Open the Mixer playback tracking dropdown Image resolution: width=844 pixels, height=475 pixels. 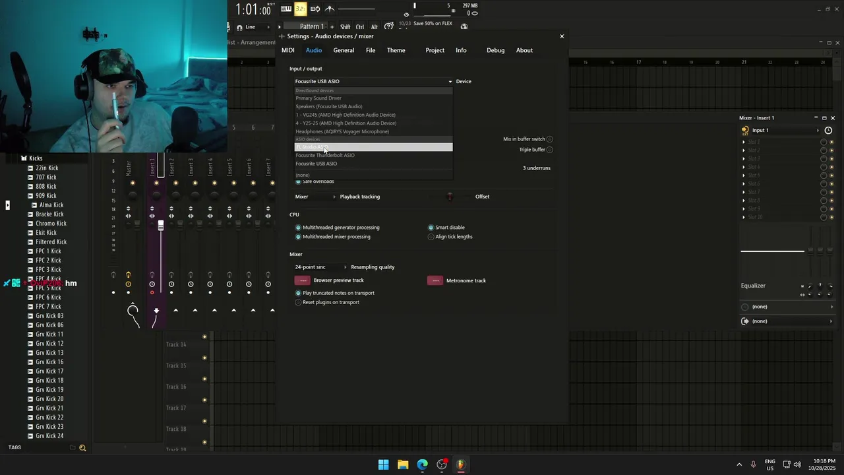pyautogui.click(x=315, y=197)
